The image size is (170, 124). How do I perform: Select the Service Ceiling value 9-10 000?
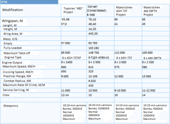pos(120,90)
